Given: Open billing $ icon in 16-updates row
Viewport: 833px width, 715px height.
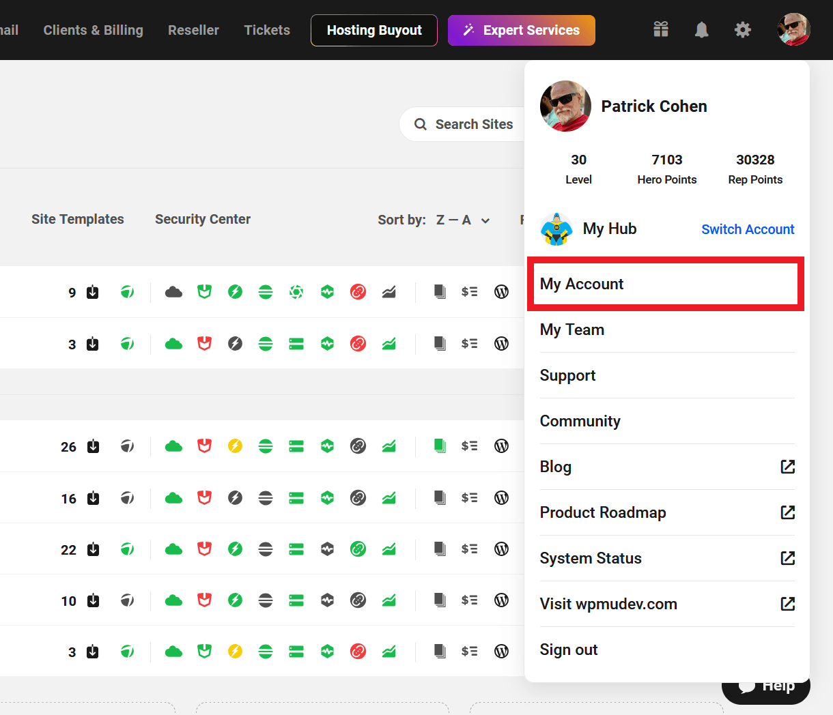Looking at the screenshot, I should point(469,498).
